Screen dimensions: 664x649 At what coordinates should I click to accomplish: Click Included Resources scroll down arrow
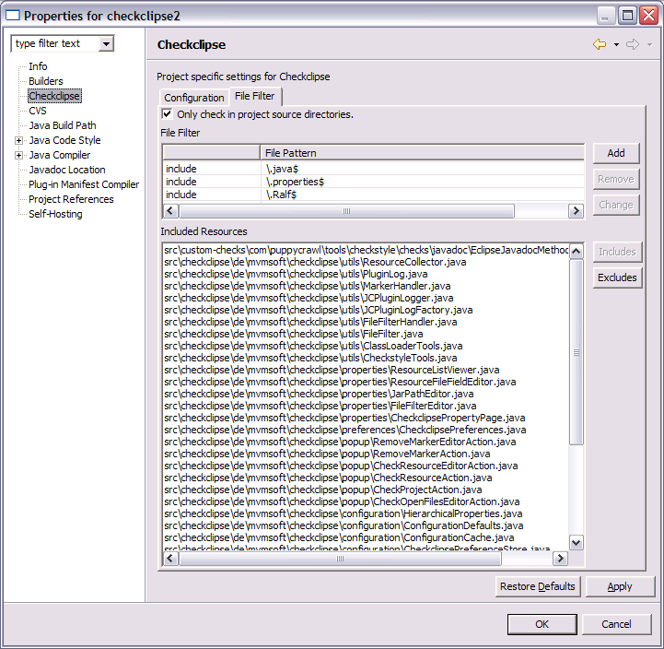point(576,542)
